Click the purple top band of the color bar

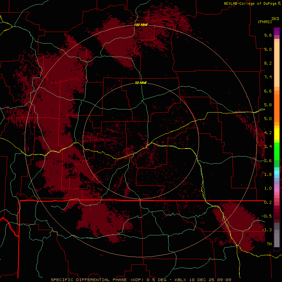tap(277, 31)
